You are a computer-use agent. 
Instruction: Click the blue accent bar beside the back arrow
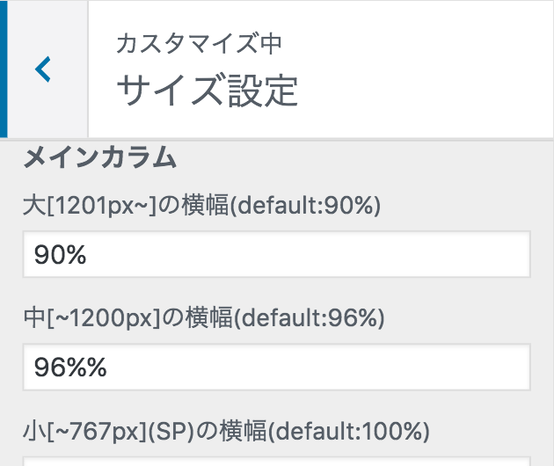tap(4, 69)
